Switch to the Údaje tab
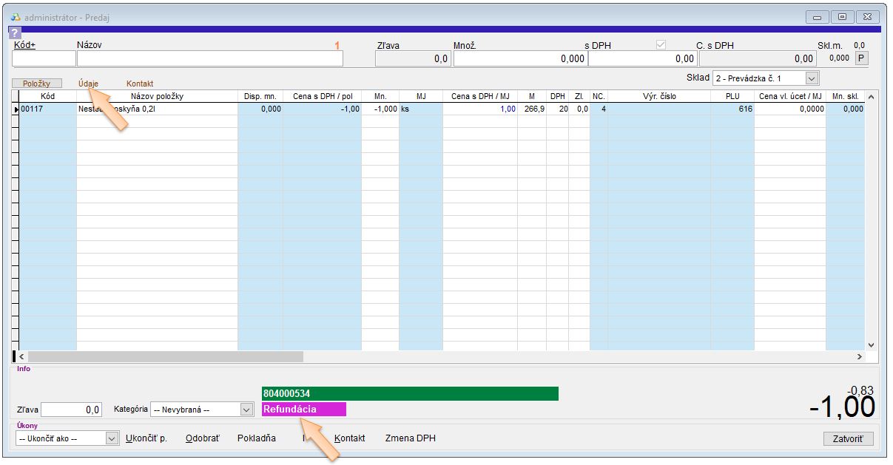 pos(88,84)
